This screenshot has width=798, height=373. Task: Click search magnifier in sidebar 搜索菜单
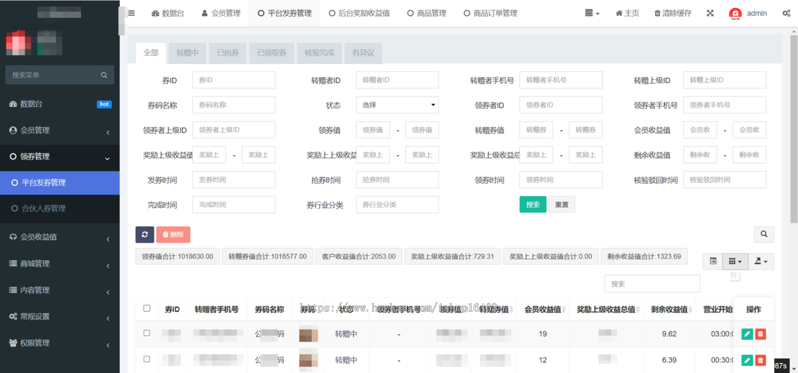pos(104,75)
